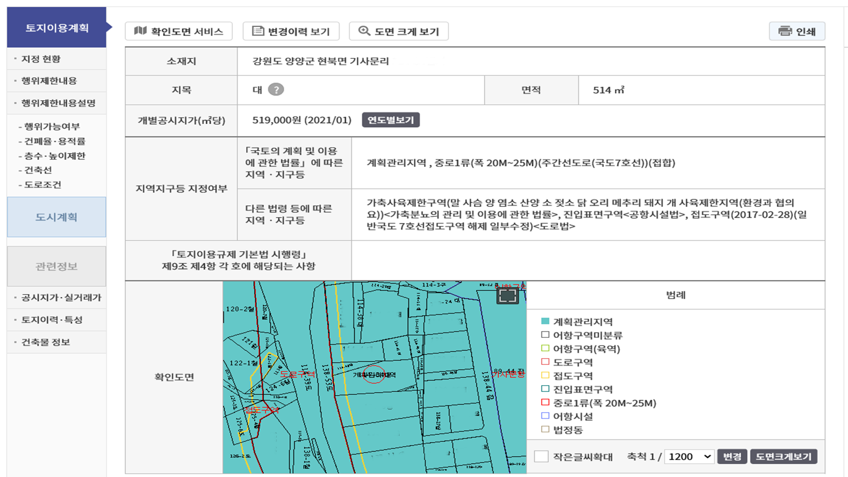
Task: Click the 진입표면구역 legend swatch
Action: pyautogui.click(x=545, y=389)
